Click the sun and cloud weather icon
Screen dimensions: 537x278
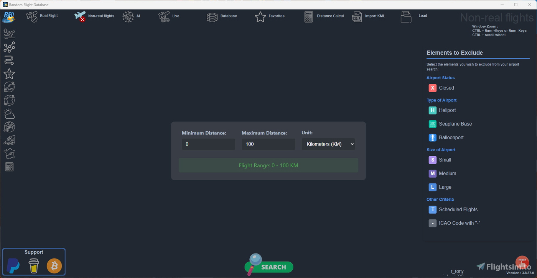9,114
